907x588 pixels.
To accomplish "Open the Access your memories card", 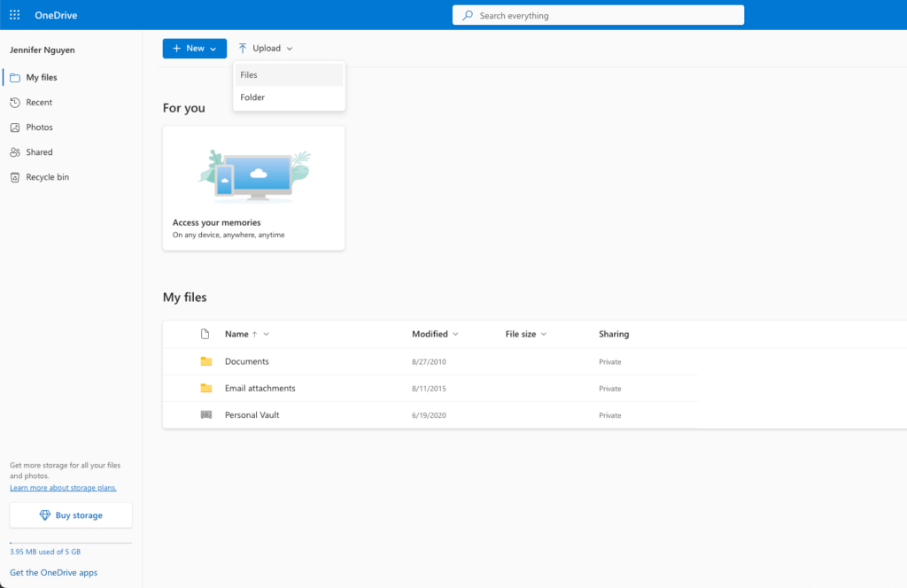I will [253, 188].
